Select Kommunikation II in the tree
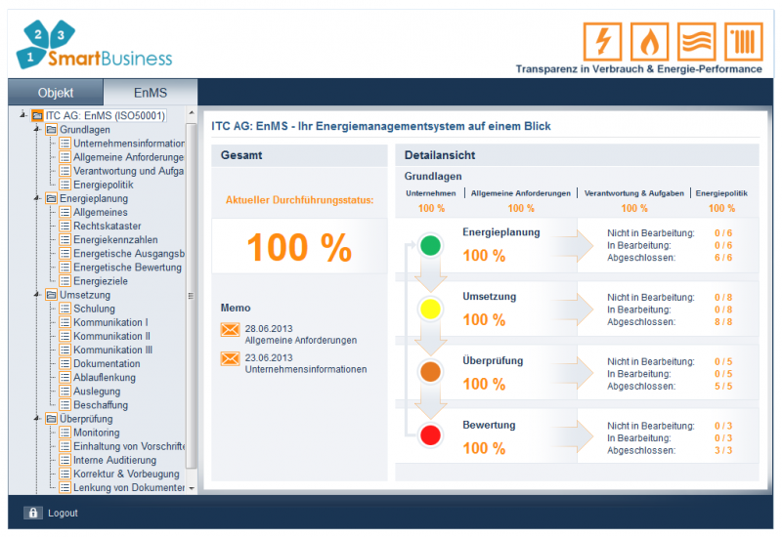 (111, 336)
